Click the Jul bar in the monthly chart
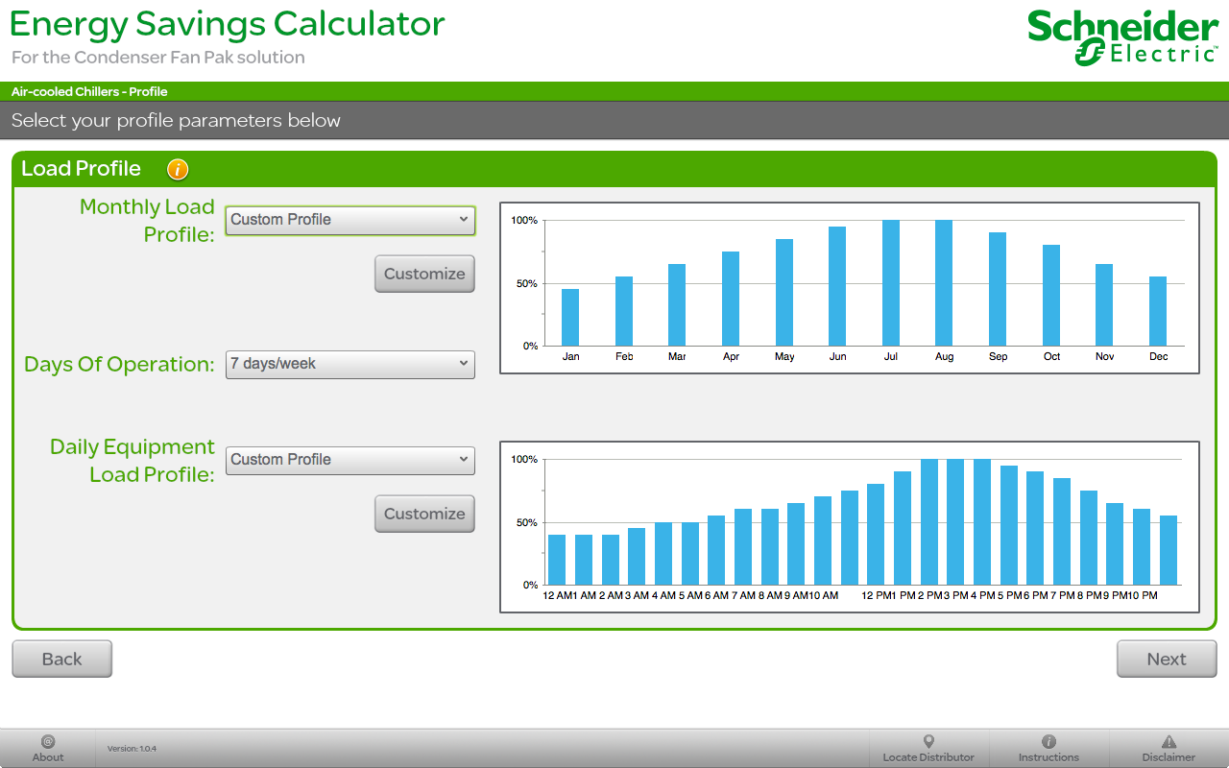Screen dimensions: 1229x768 coord(891,283)
